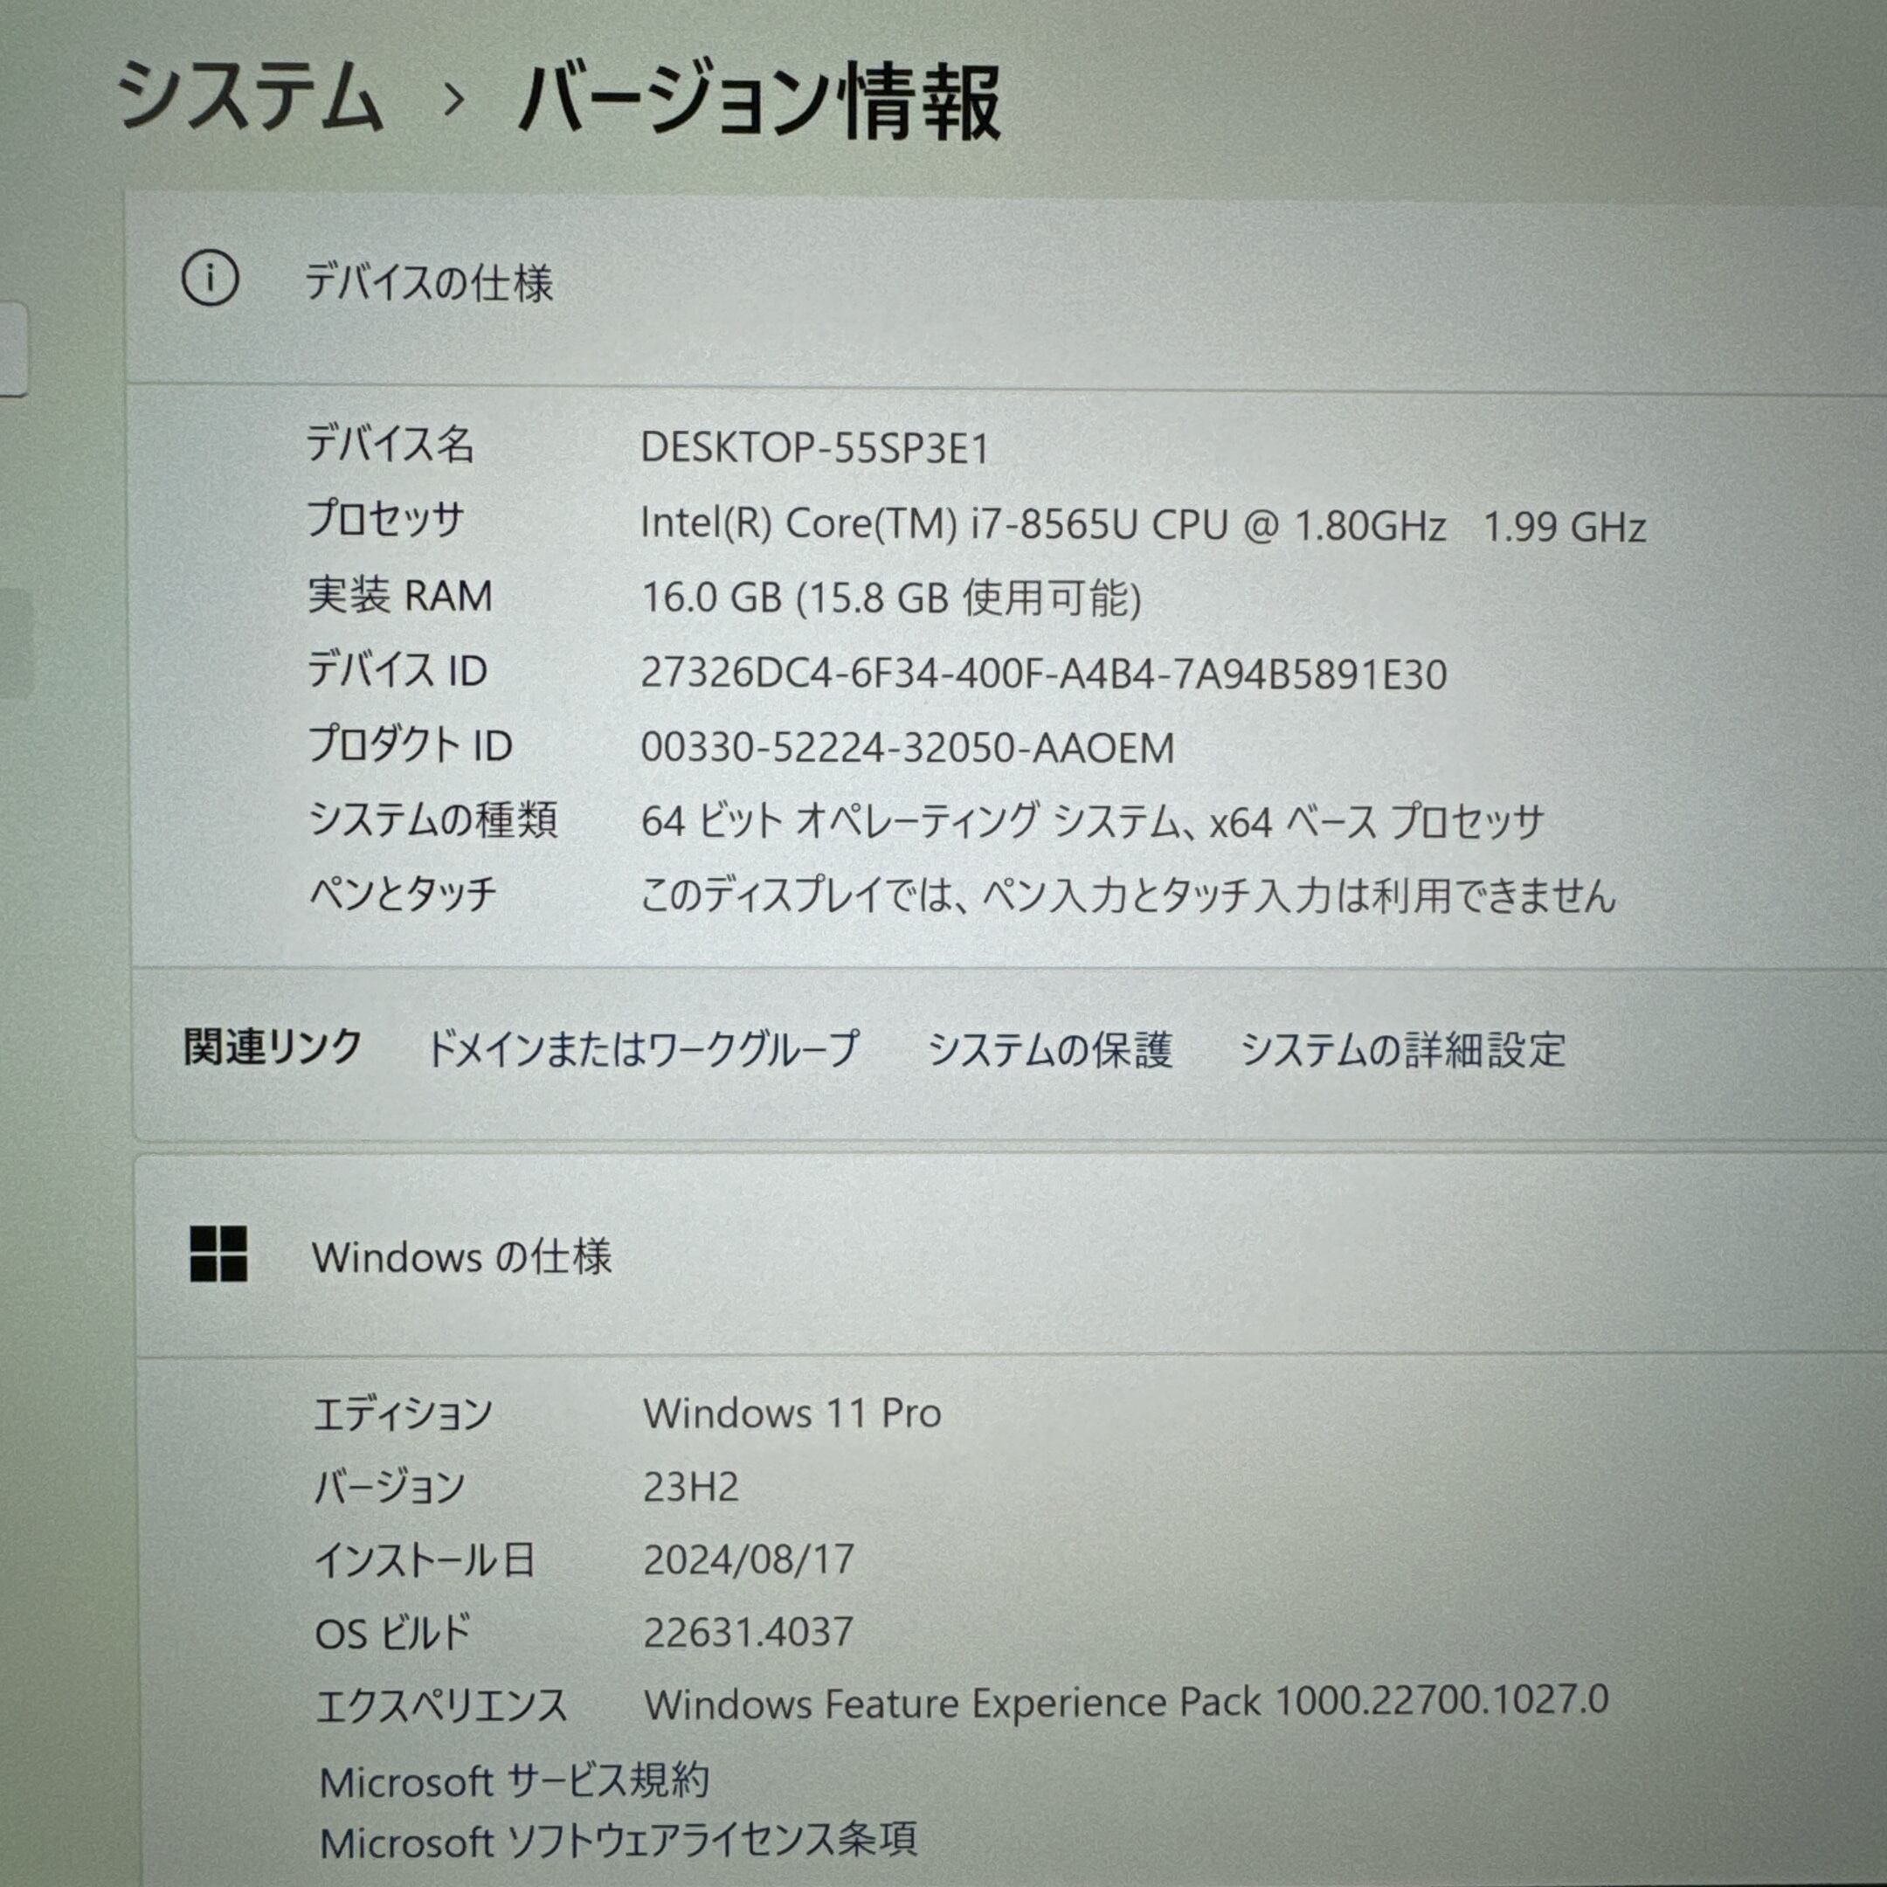Open システムの保護 link
Image resolution: width=1887 pixels, height=1887 pixels.
click(1049, 1049)
